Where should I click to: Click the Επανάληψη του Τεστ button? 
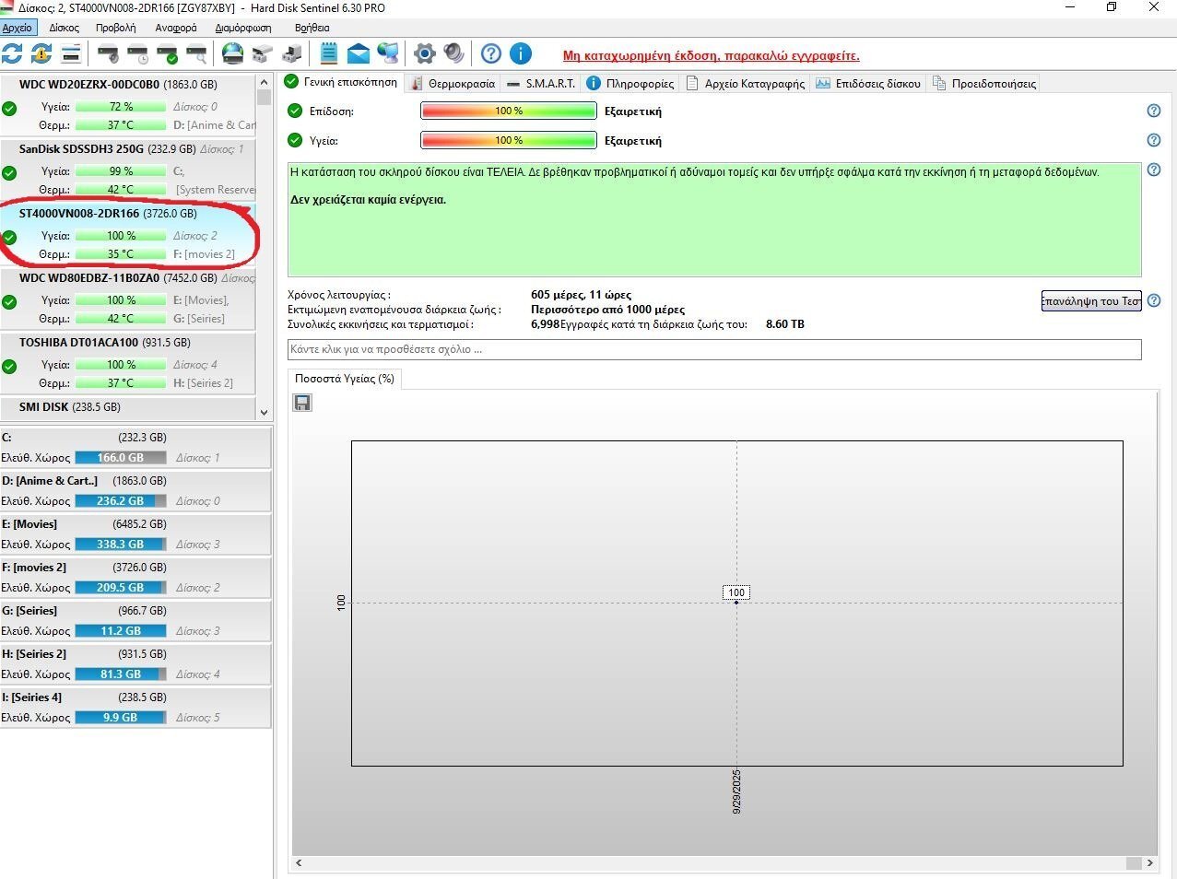(1090, 301)
